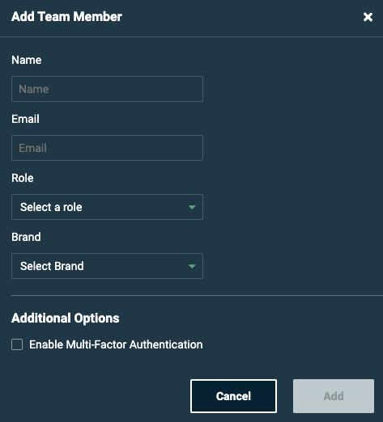Close the Add Team Member dialog

pos(368,17)
